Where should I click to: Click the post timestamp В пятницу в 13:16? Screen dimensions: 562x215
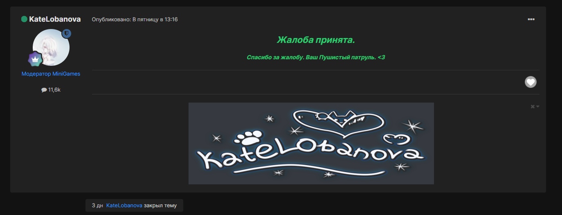point(155,19)
